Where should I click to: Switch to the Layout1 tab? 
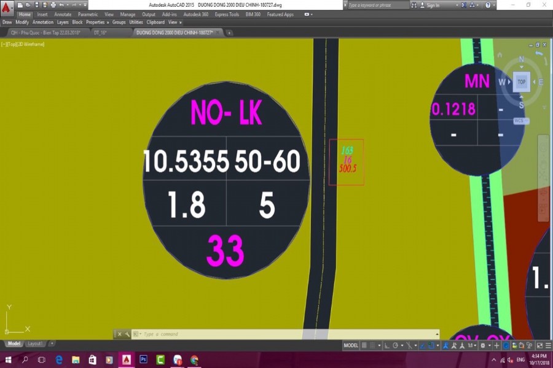(35, 343)
